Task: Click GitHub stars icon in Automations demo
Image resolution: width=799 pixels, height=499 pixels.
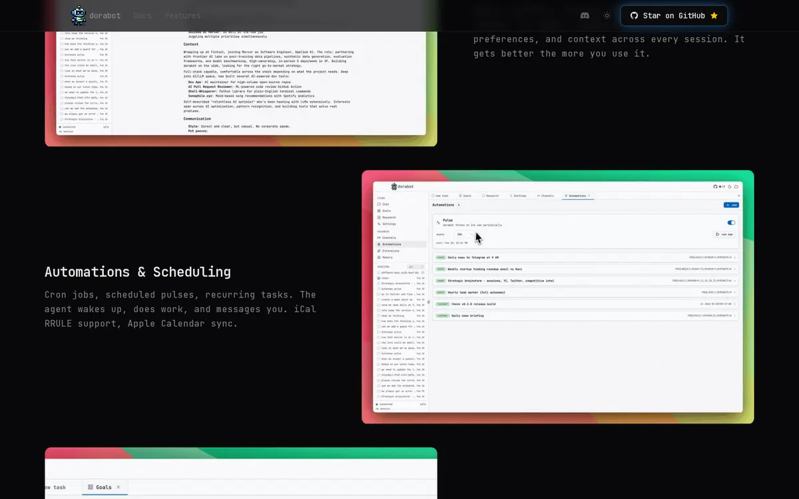Action: point(718,186)
